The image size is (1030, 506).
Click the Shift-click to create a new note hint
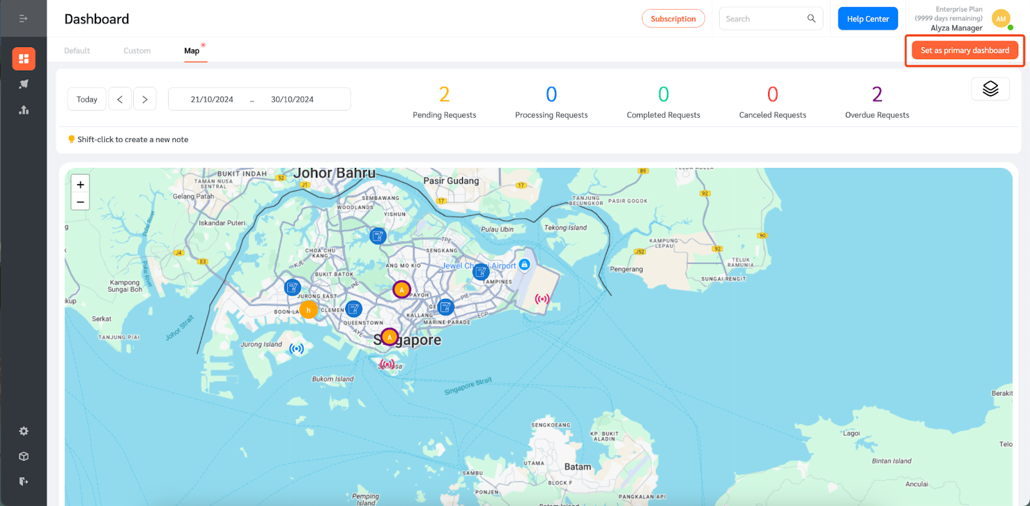pyautogui.click(x=133, y=140)
